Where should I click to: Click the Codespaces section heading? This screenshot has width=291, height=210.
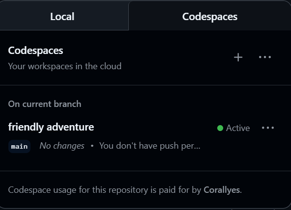pyautogui.click(x=35, y=51)
